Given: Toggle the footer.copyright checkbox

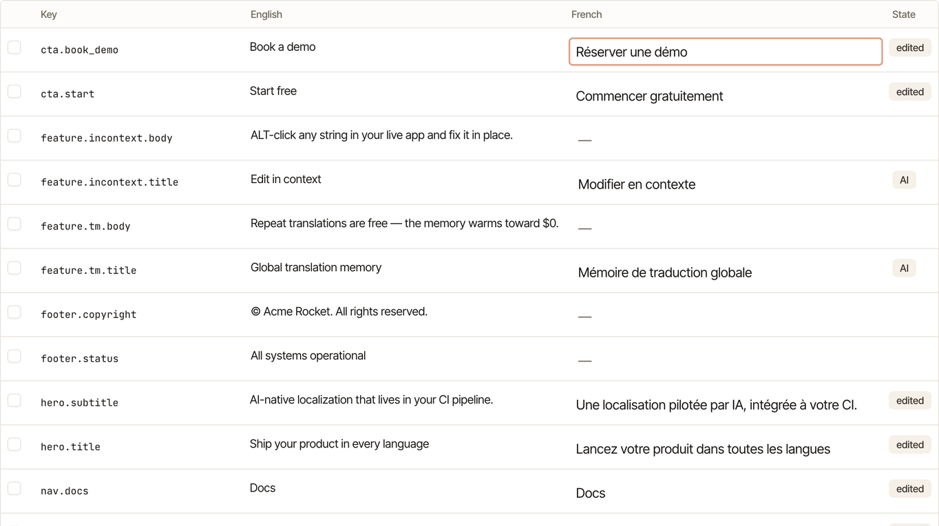Looking at the screenshot, I should [x=14, y=312].
